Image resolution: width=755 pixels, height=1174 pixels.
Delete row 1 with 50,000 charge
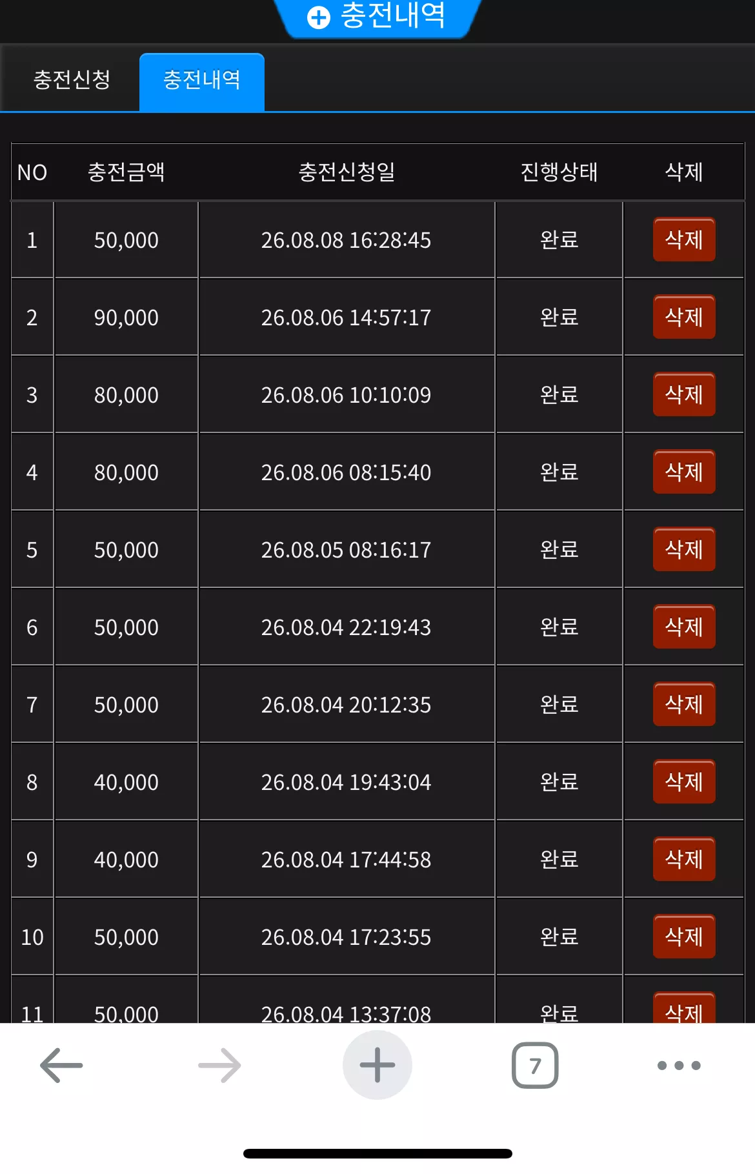click(684, 239)
